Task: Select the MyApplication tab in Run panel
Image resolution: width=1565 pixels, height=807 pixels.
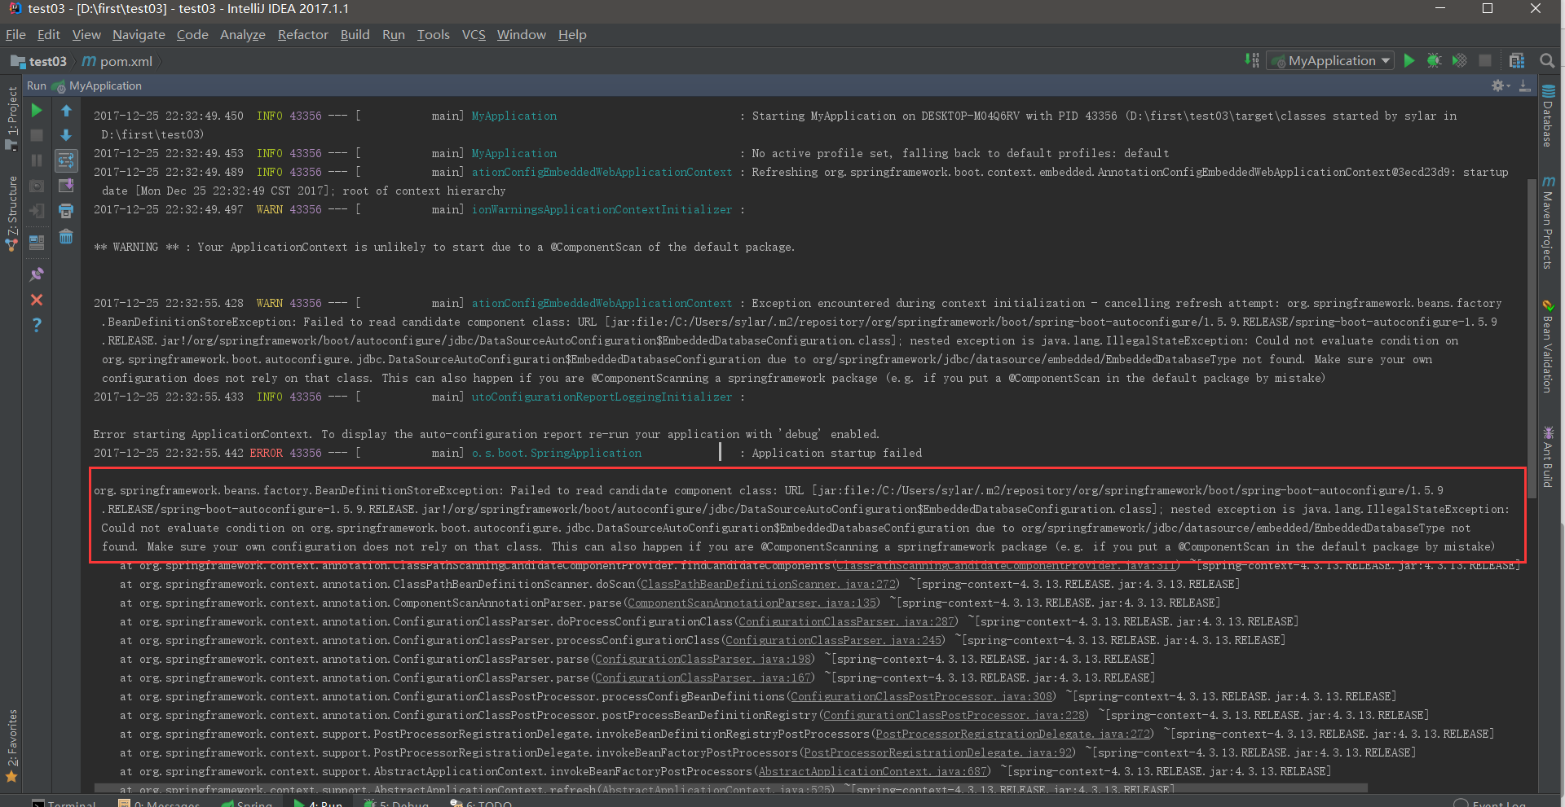Action: [x=97, y=86]
